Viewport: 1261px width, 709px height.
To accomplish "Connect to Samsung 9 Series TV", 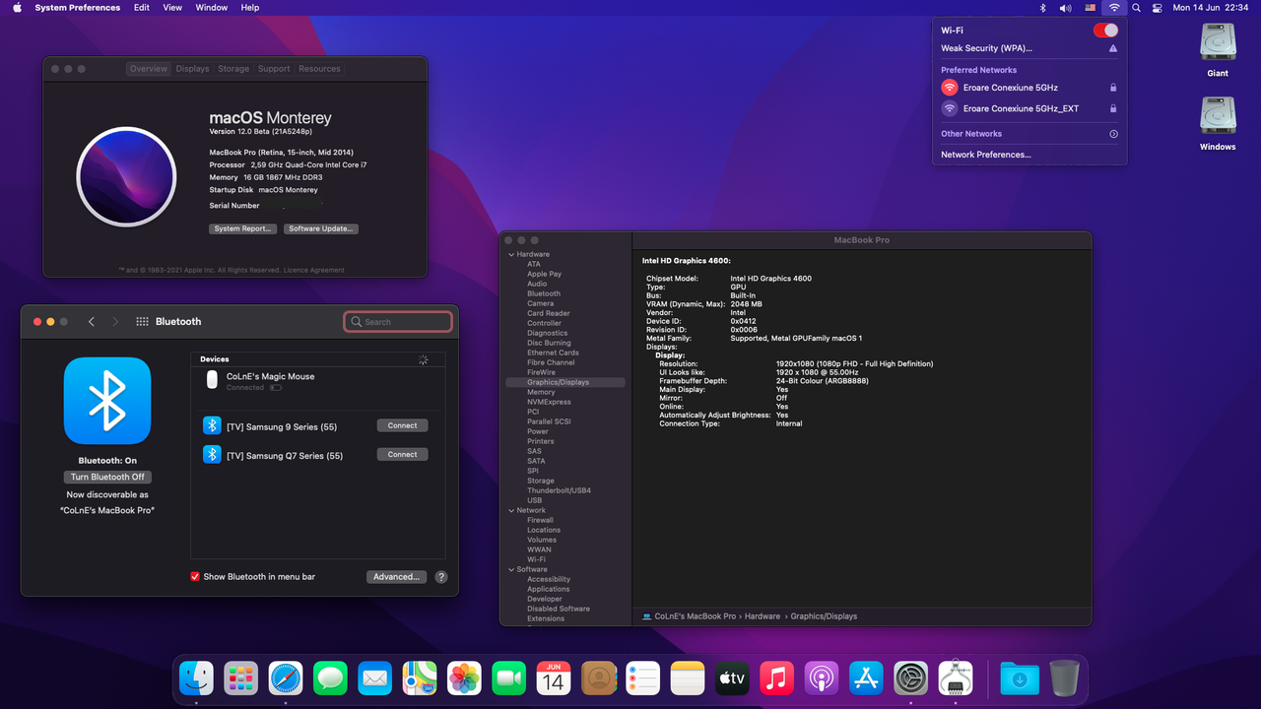I will click(x=402, y=425).
